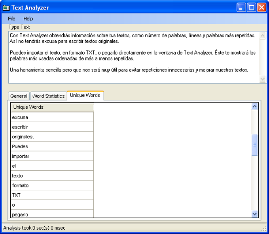Open the Help menu
This screenshot has height=234, width=269.
point(28,19)
